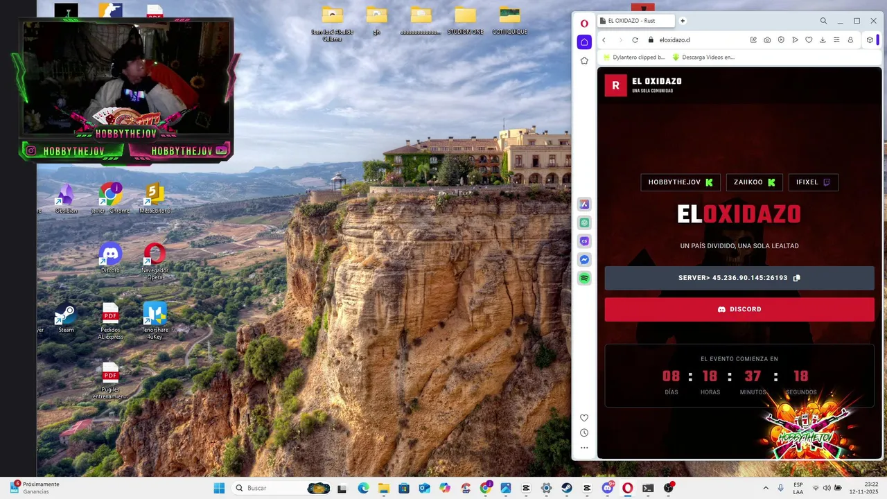Open the Opera main menu logo
The image size is (887, 499).
point(584,23)
